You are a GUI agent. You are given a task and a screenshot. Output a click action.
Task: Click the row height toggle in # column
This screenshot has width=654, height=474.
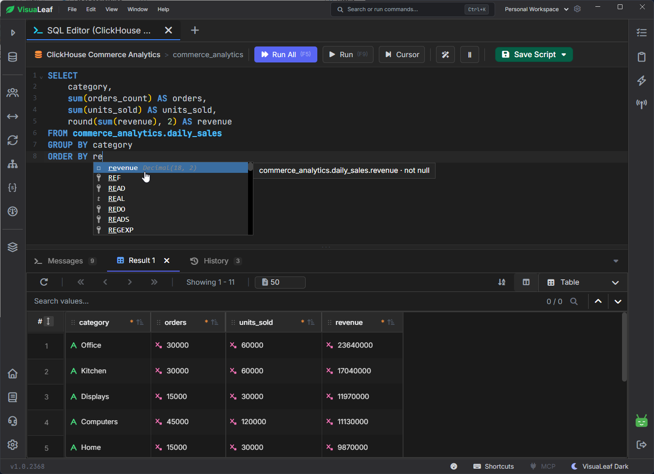(x=48, y=321)
